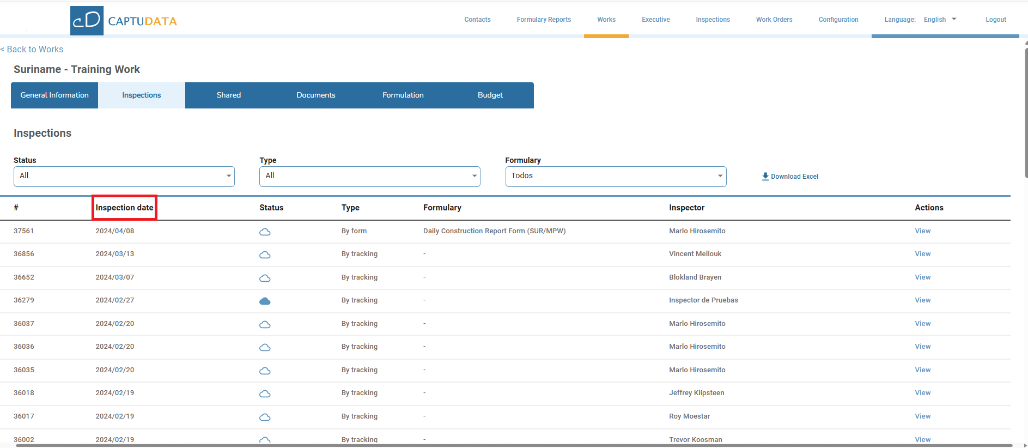The image size is (1028, 448).
Task: Open Formulary Reports in the navigation
Action: 544,20
